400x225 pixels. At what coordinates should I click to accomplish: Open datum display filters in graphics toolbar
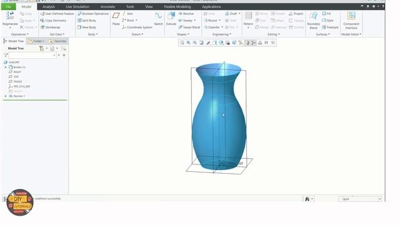pyautogui.click(x=241, y=42)
